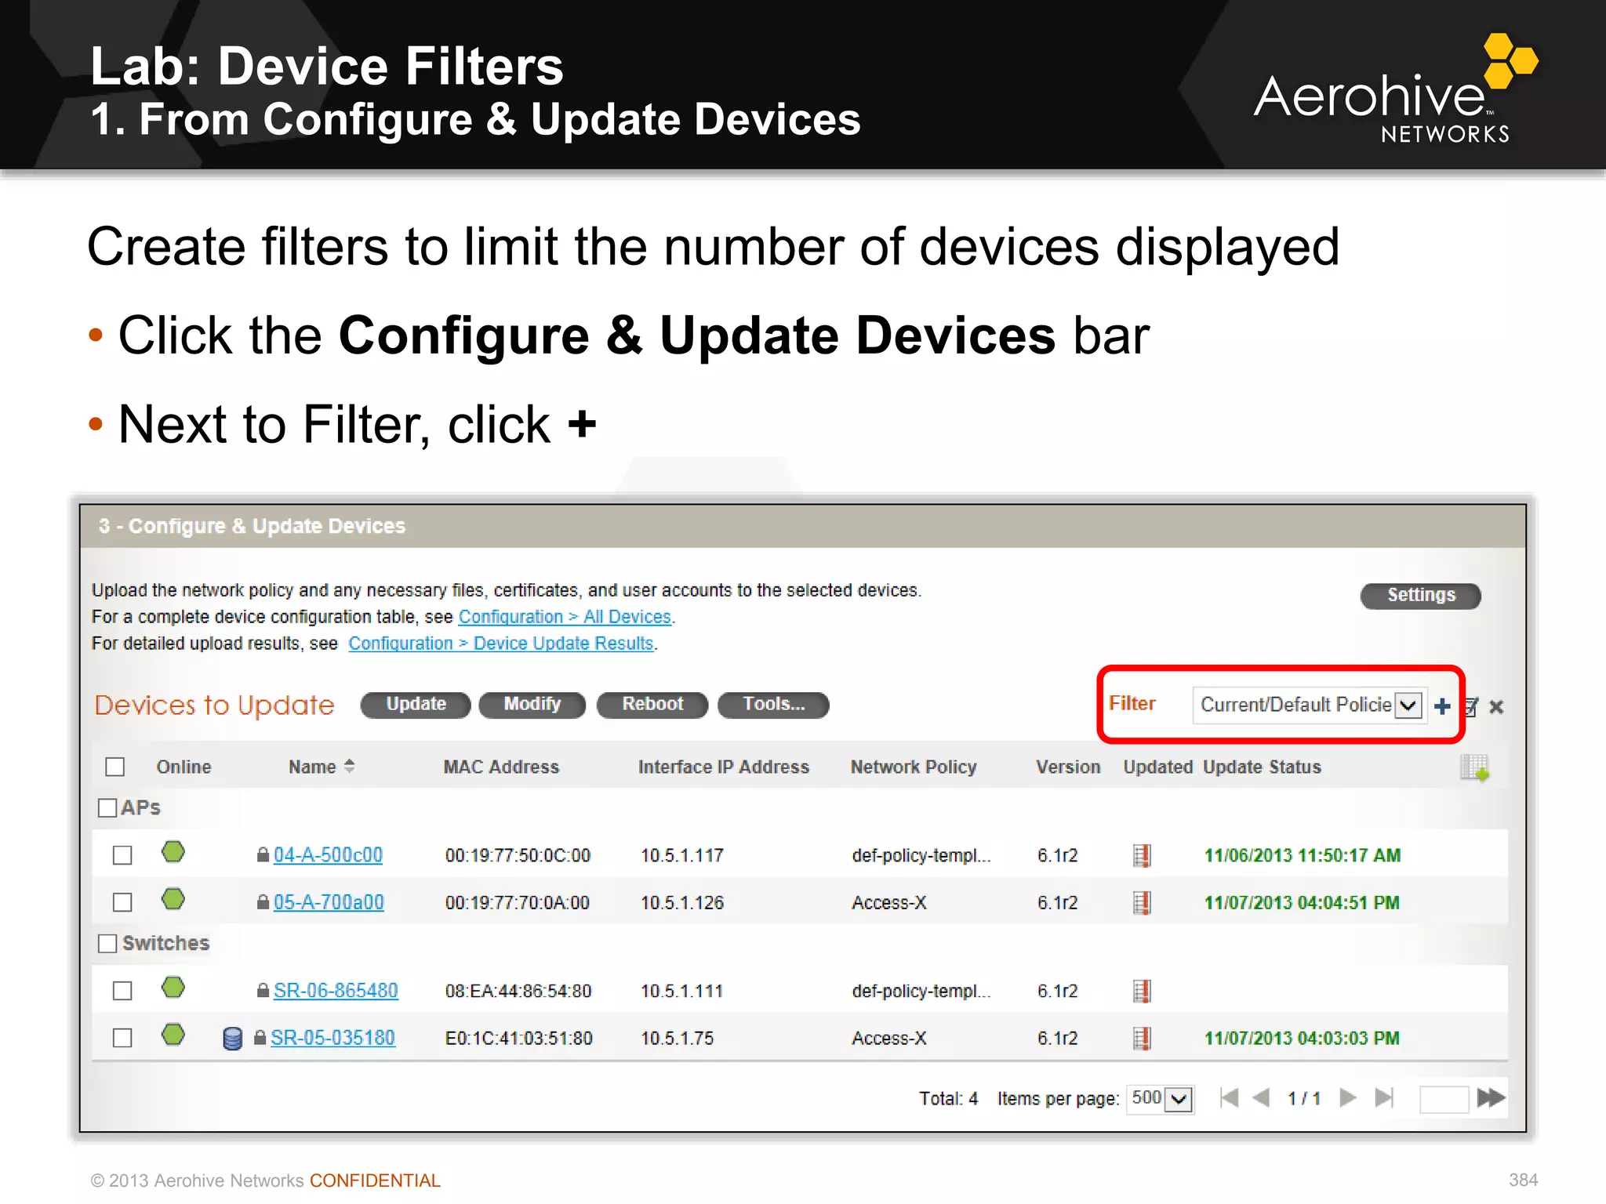This screenshot has width=1606, height=1204.
Task: Open device link 05-A-700a00
Action: coord(329,903)
